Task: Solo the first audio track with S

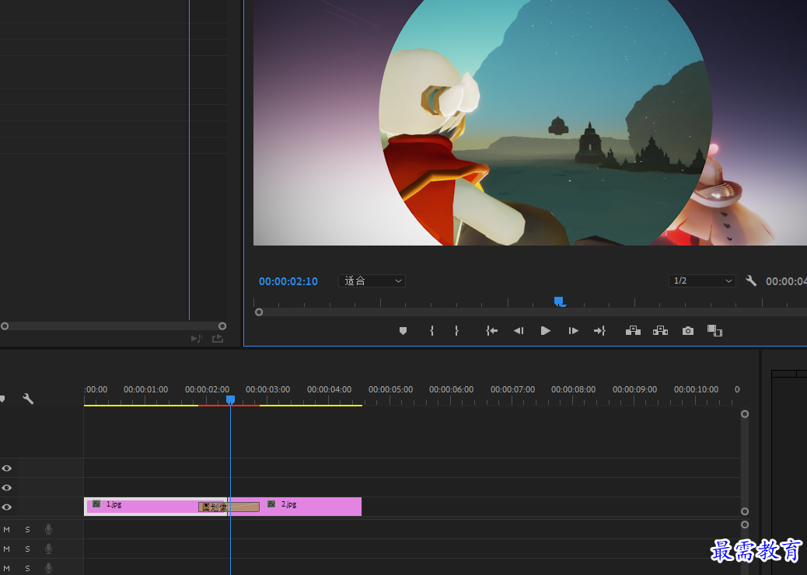Action: pos(27,529)
